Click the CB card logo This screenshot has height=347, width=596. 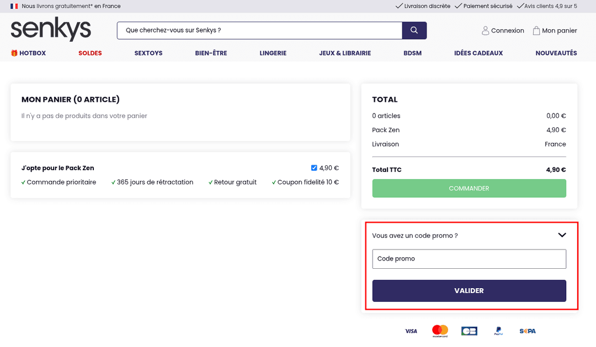point(469,331)
